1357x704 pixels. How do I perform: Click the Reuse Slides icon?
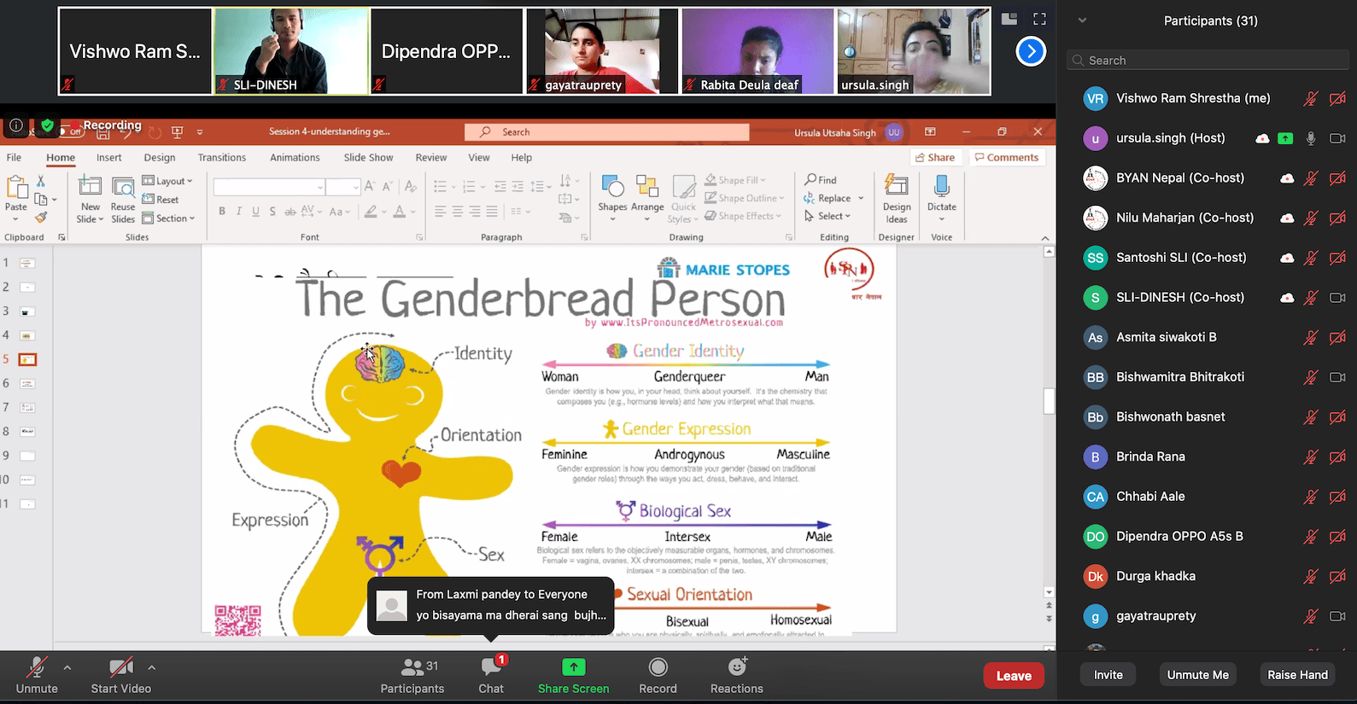coord(123,187)
